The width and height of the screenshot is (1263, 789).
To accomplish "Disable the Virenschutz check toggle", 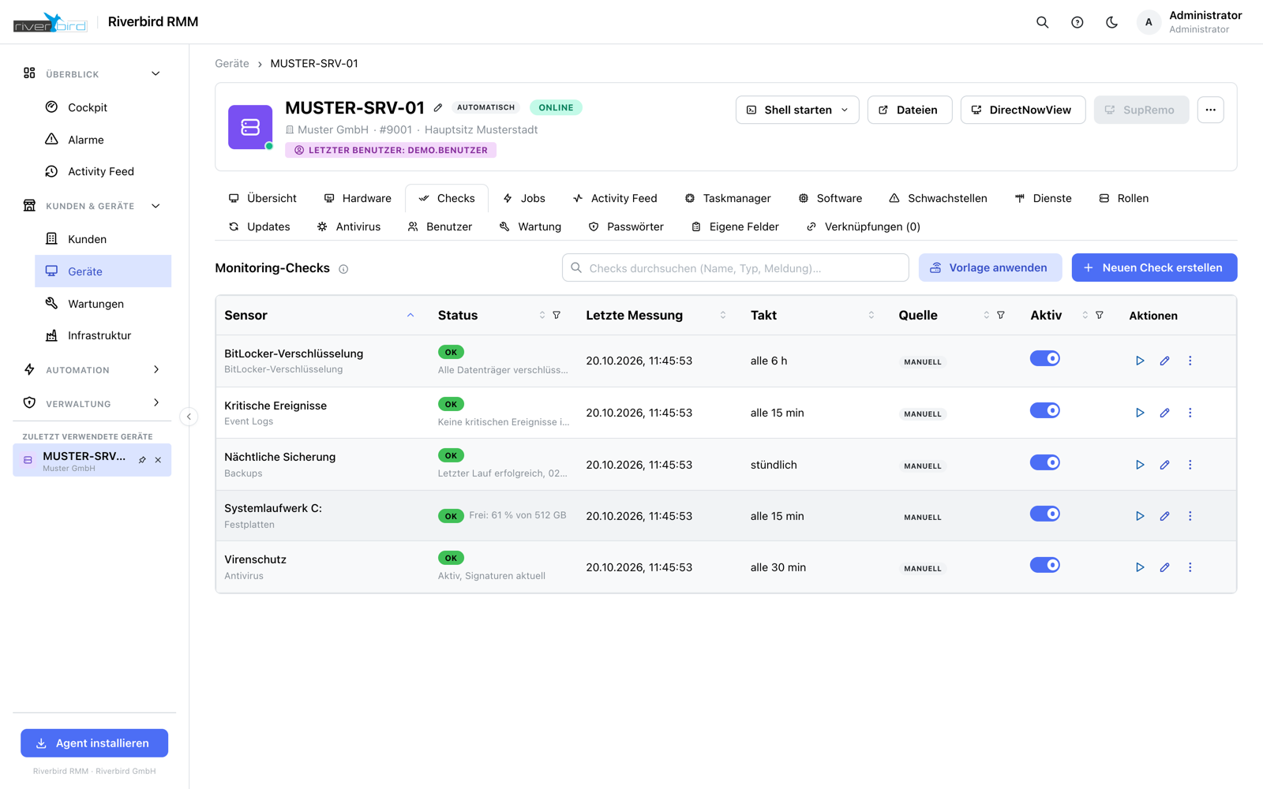I will pos(1045,565).
